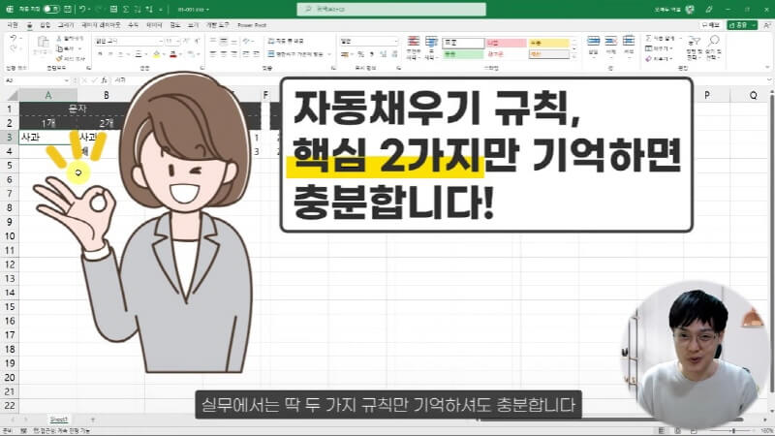This screenshot has width=775, height=436.
Task: Open the 파일 (File) tab
Action: point(13,25)
